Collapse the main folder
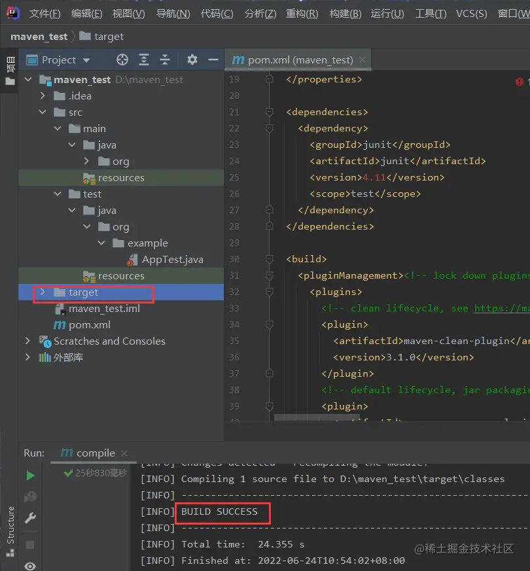 tap(58, 128)
